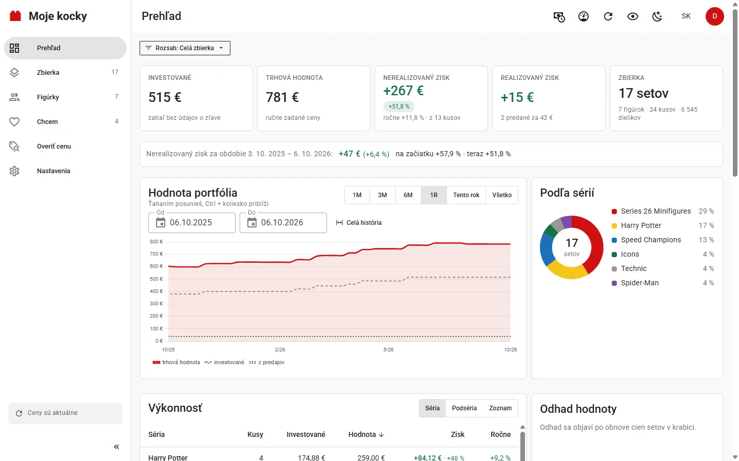
Task: Switch Výkonnosť to Podséria view
Action: (x=464, y=408)
